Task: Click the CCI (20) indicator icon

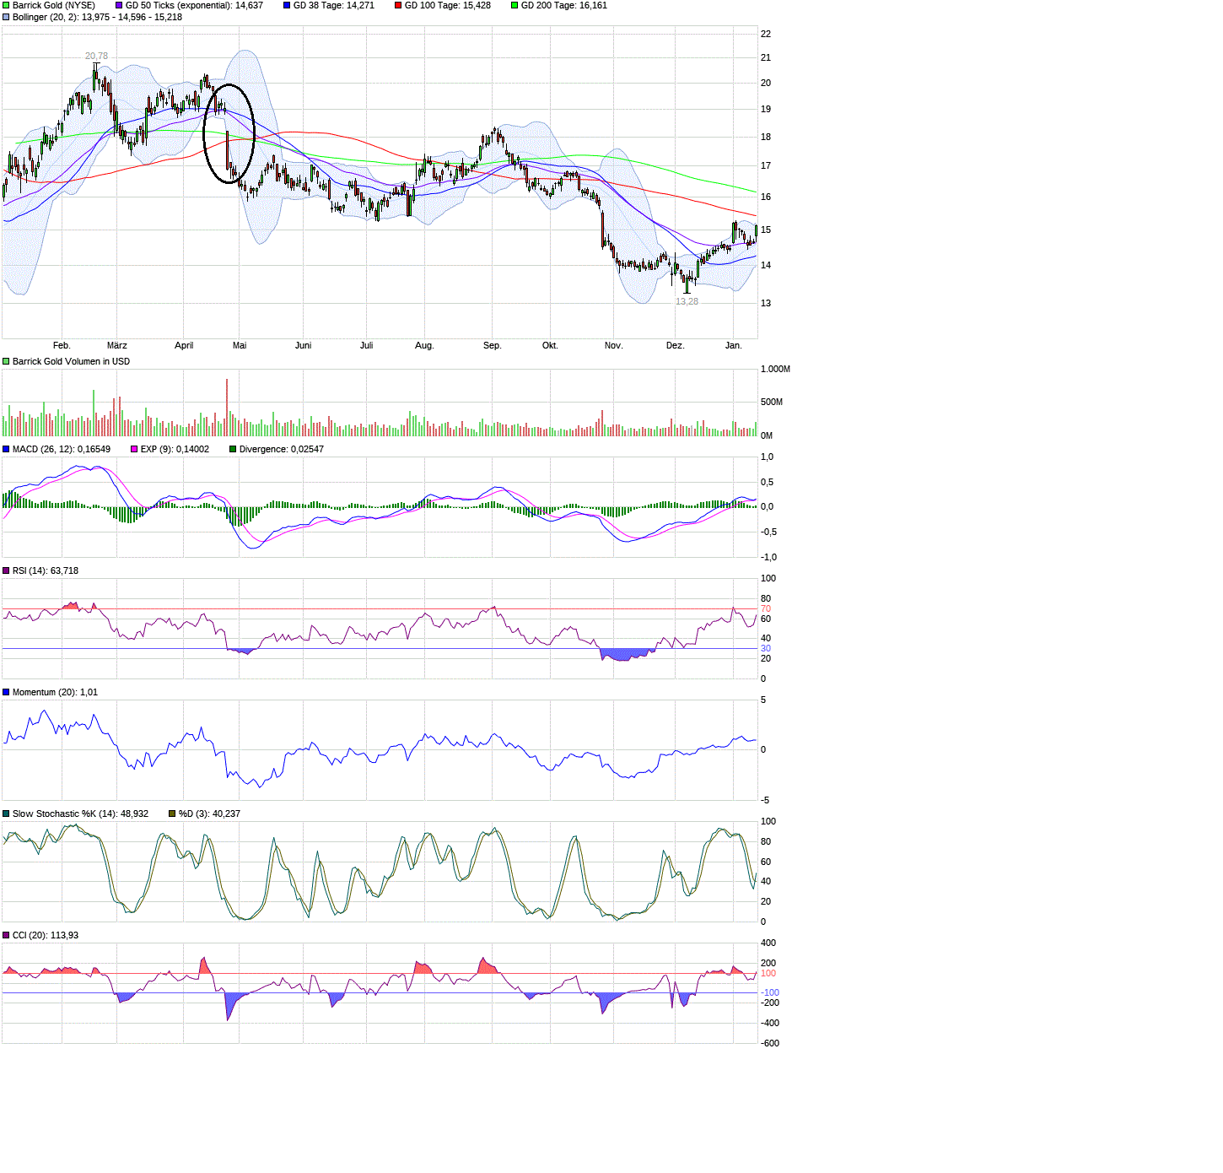Action: (7, 935)
